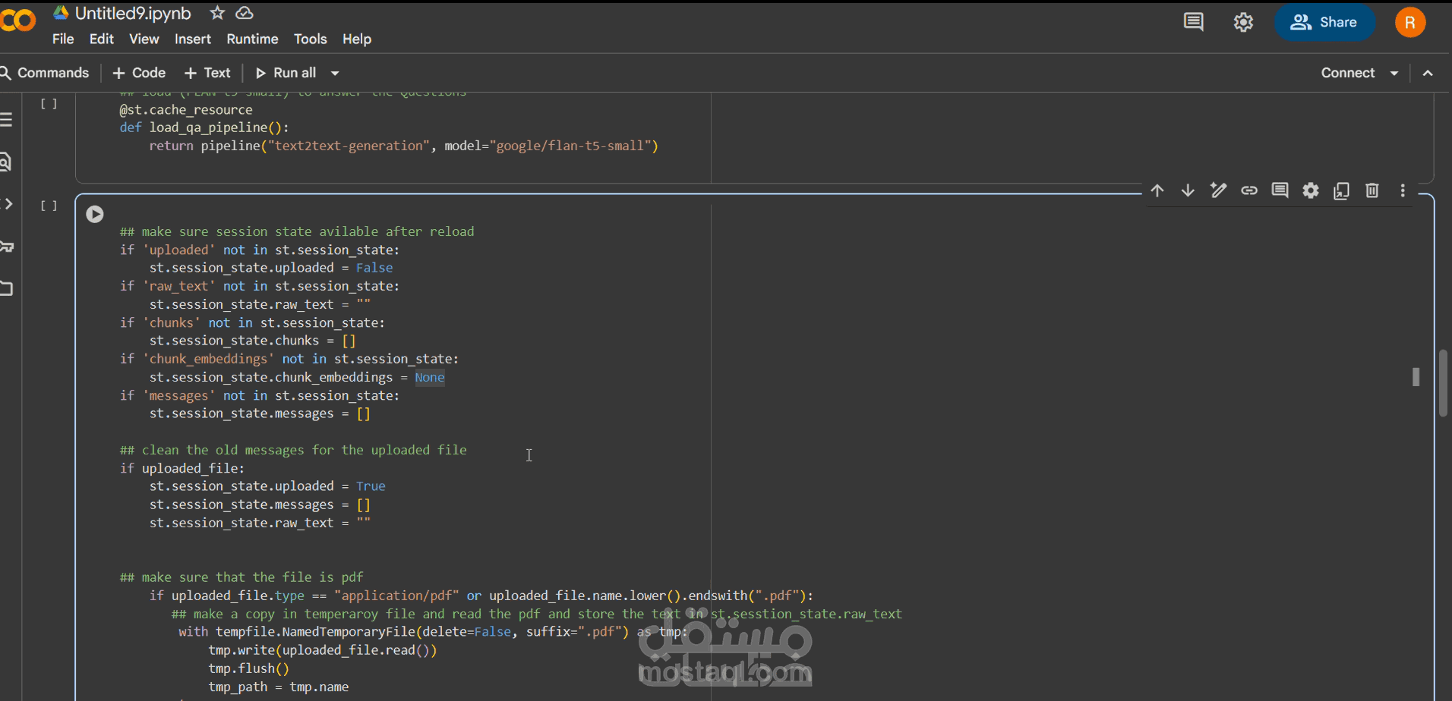Star the Untitled9.ipynb notebook
Viewport: 1452px width, 701px height.
[217, 13]
